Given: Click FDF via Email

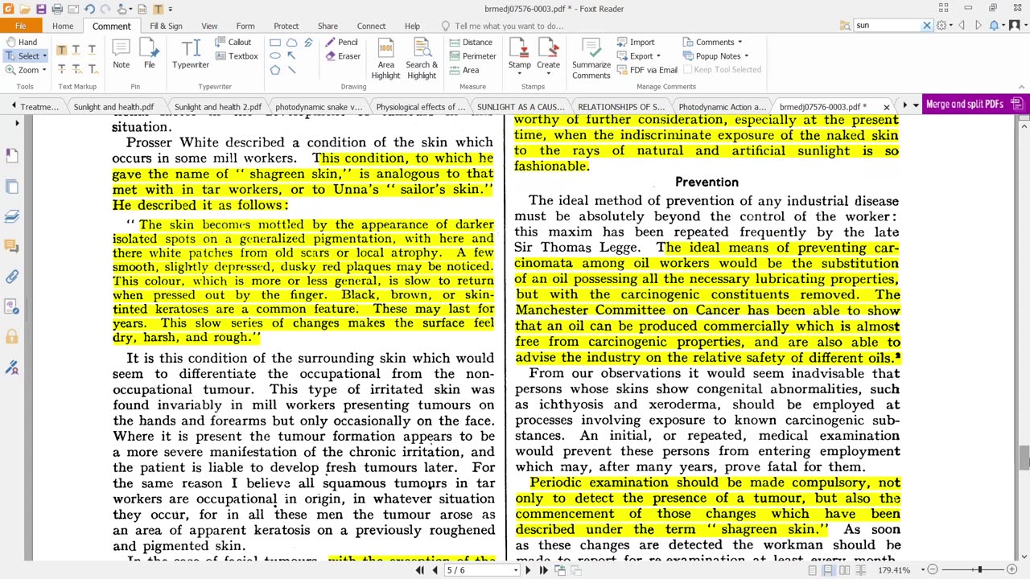Looking at the screenshot, I should pyautogui.click(x=647, y=70).
